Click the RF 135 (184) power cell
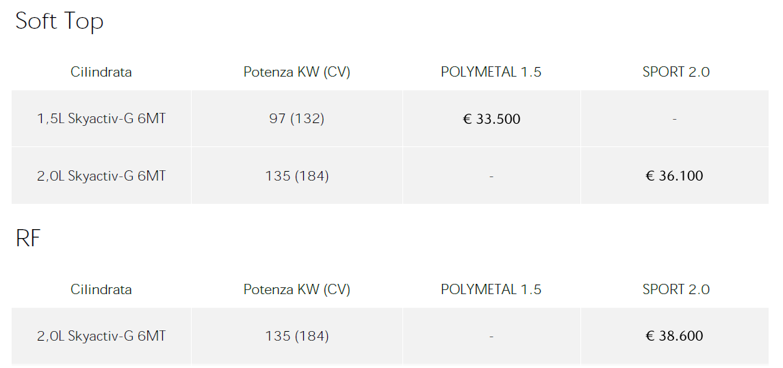 pyautogui.click(x=296, y=337)
